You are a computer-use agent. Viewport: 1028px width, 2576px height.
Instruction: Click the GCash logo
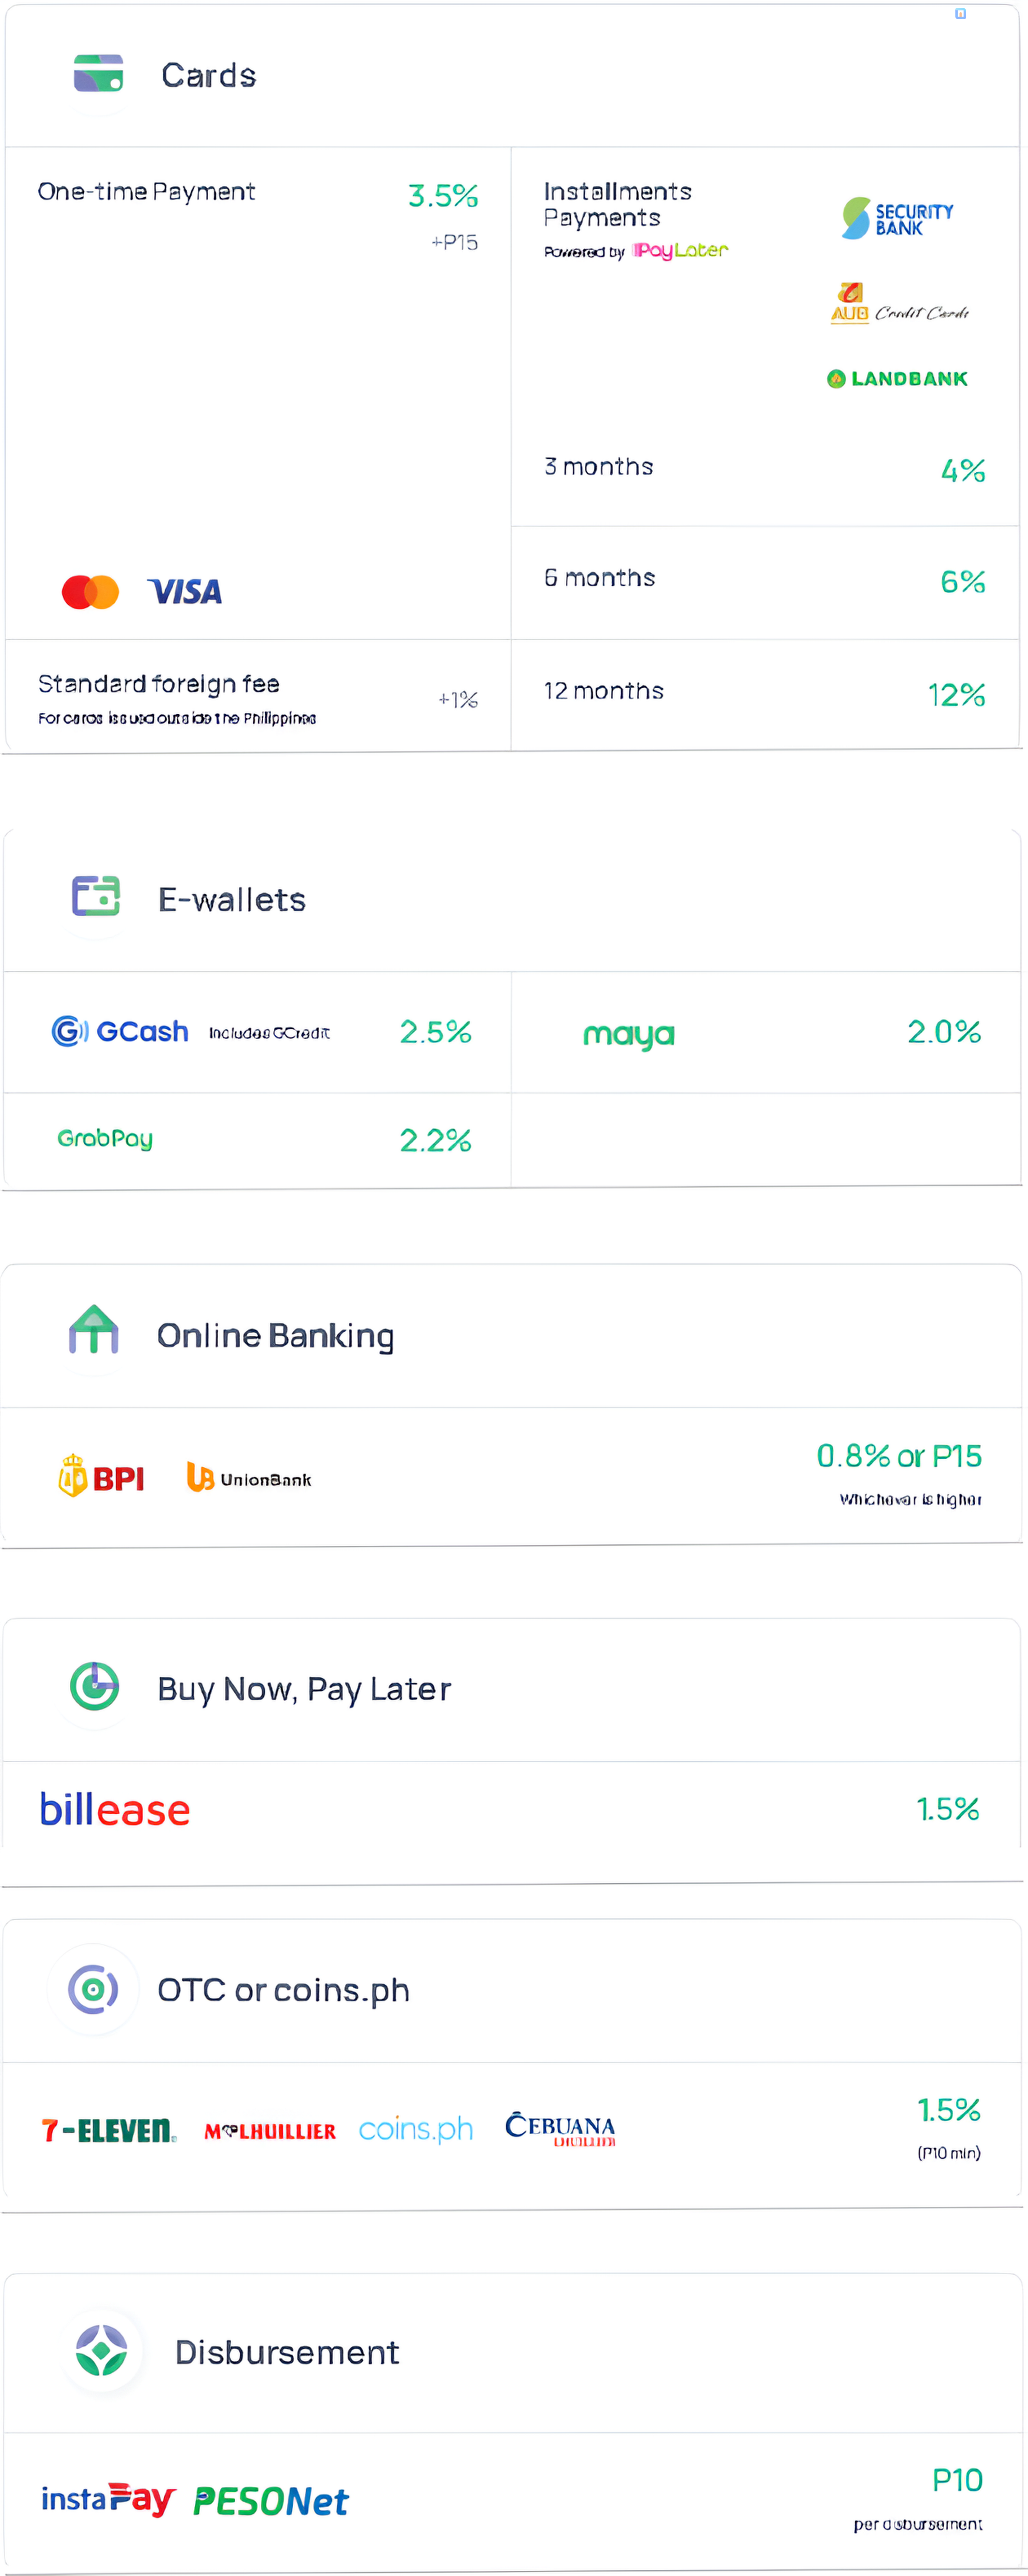120,1031
